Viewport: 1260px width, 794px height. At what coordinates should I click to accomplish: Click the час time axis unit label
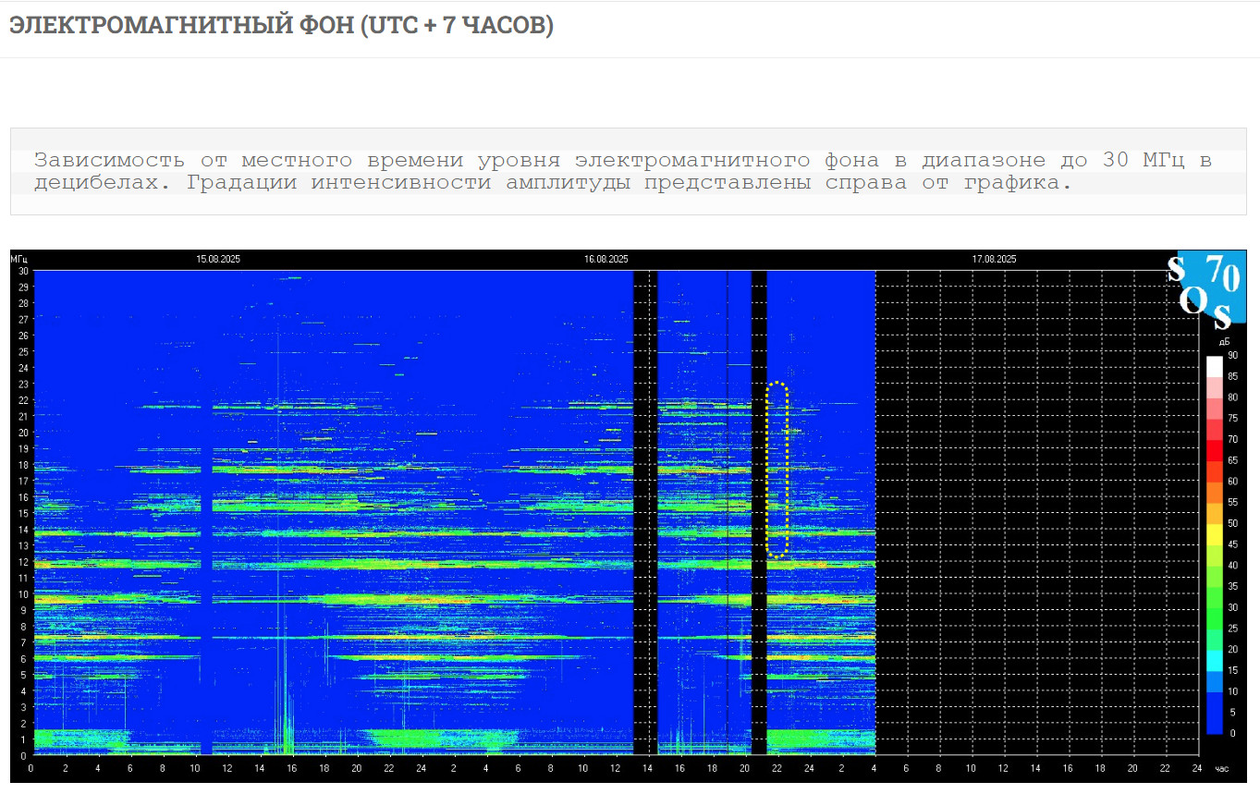click(x=1221, y=768)
